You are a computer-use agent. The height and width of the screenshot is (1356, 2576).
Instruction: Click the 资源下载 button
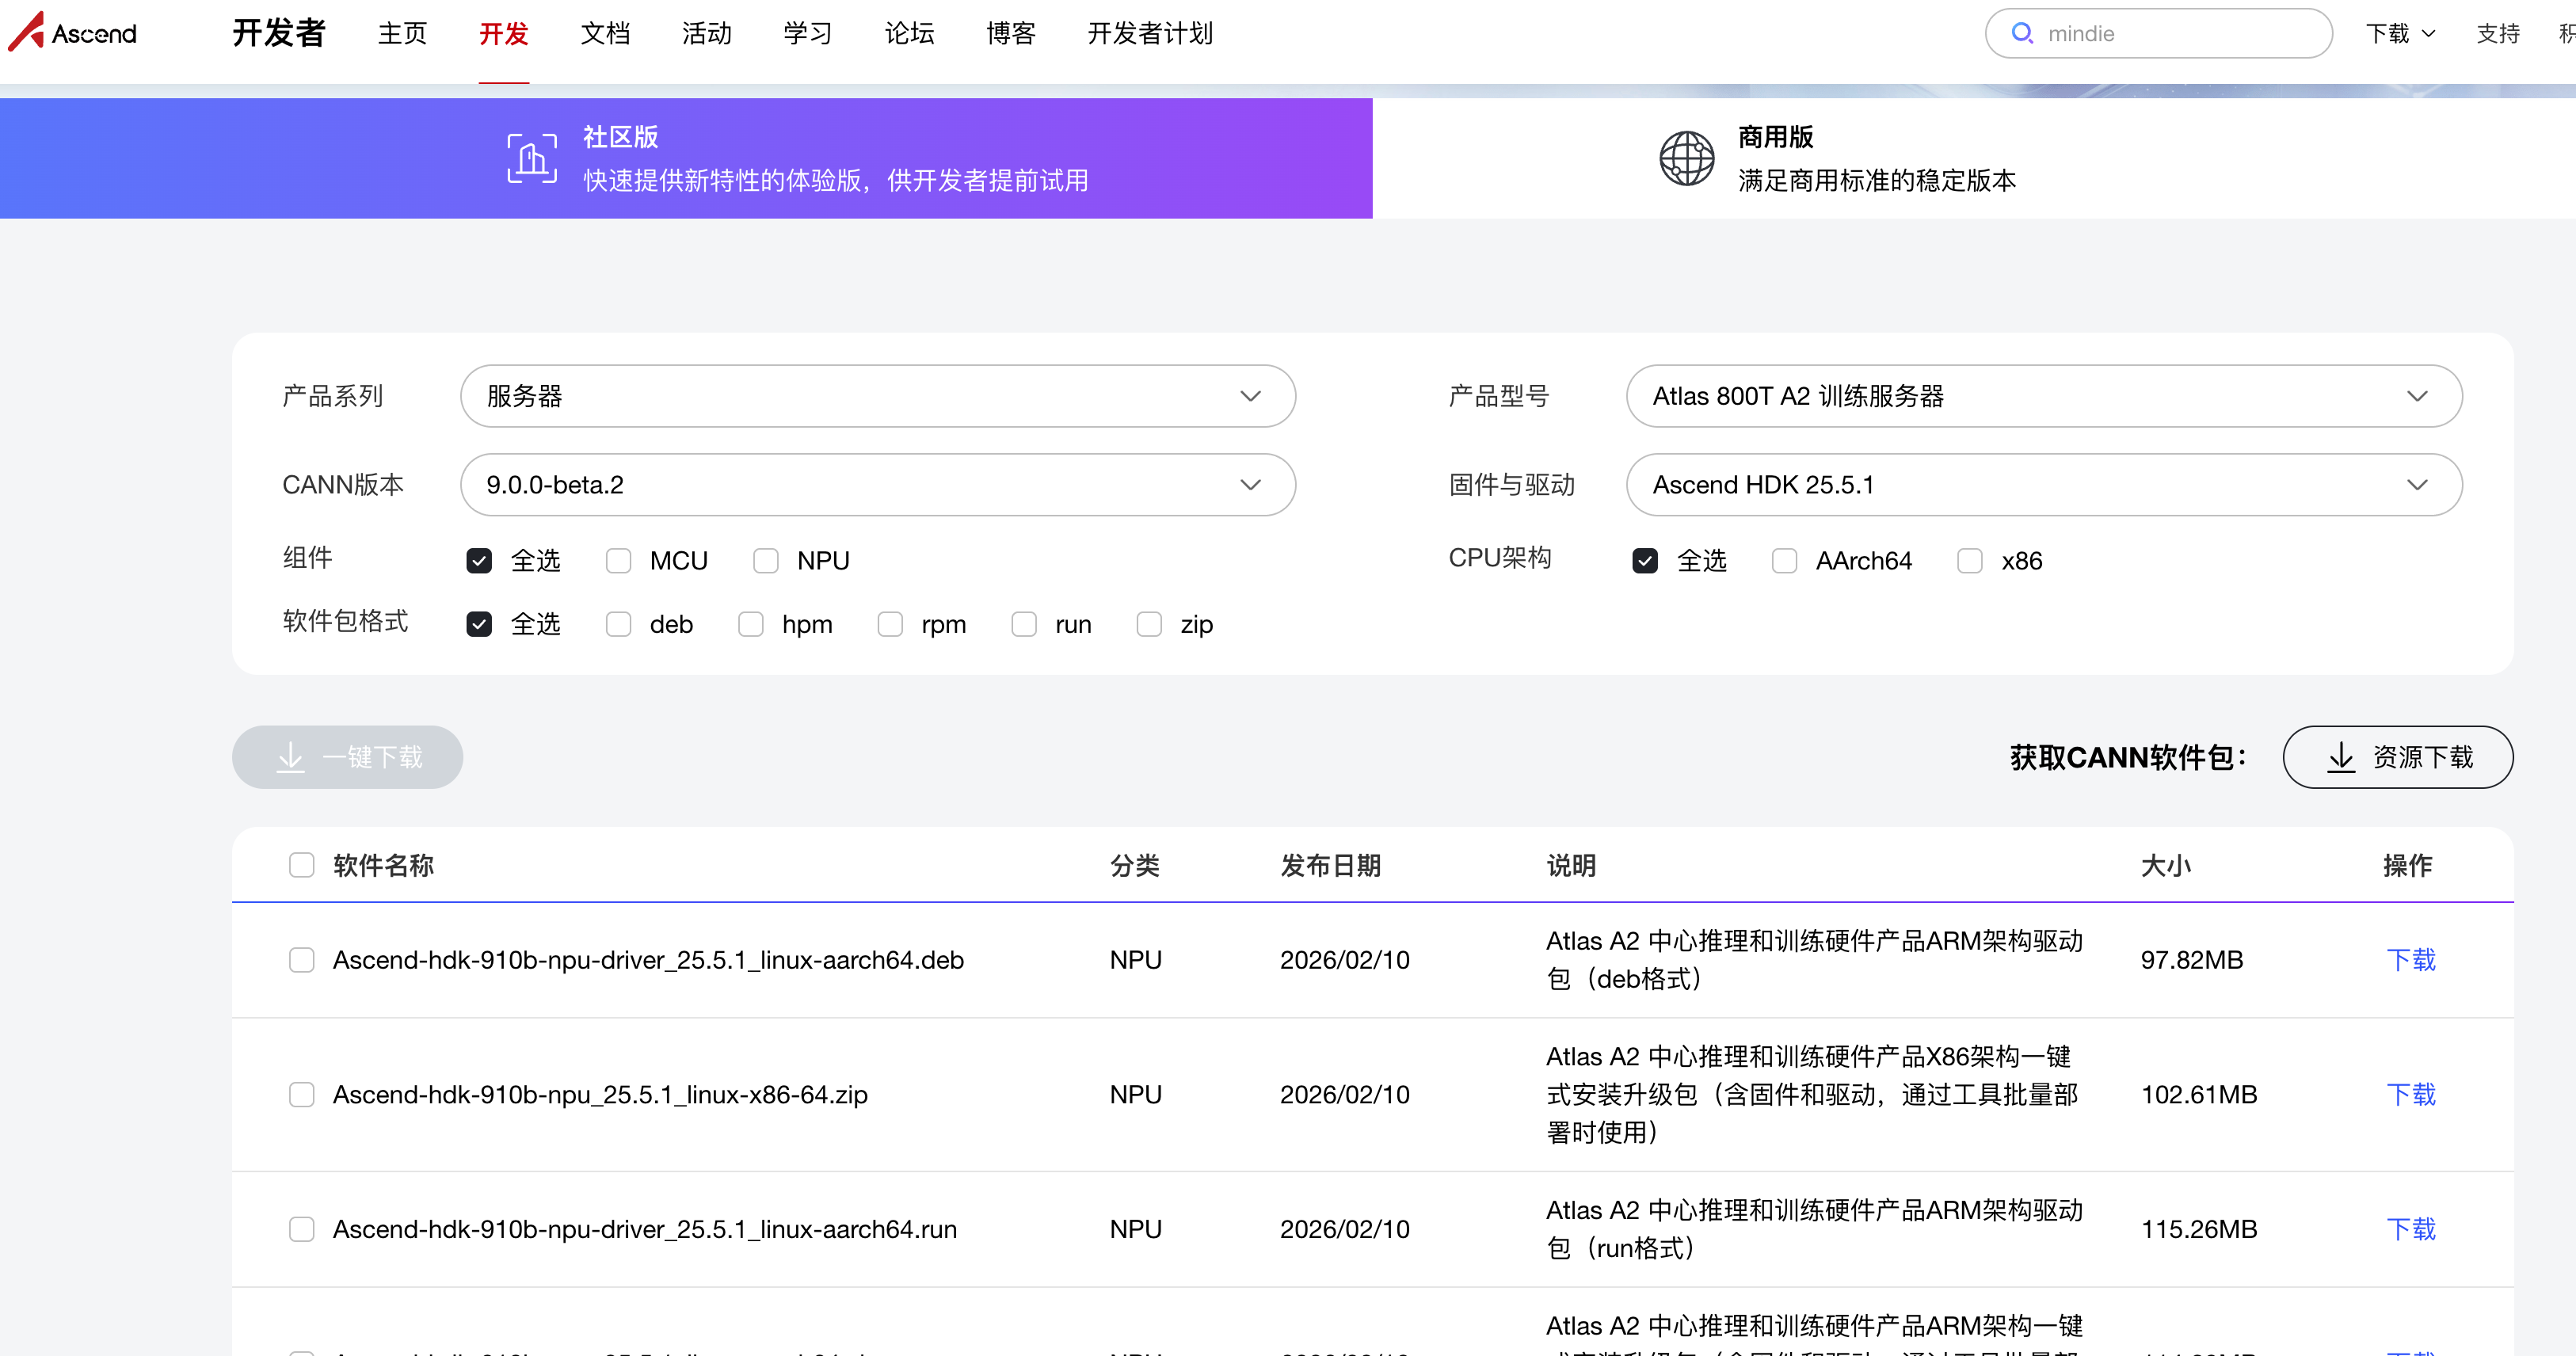click(x=2397, y=757)
